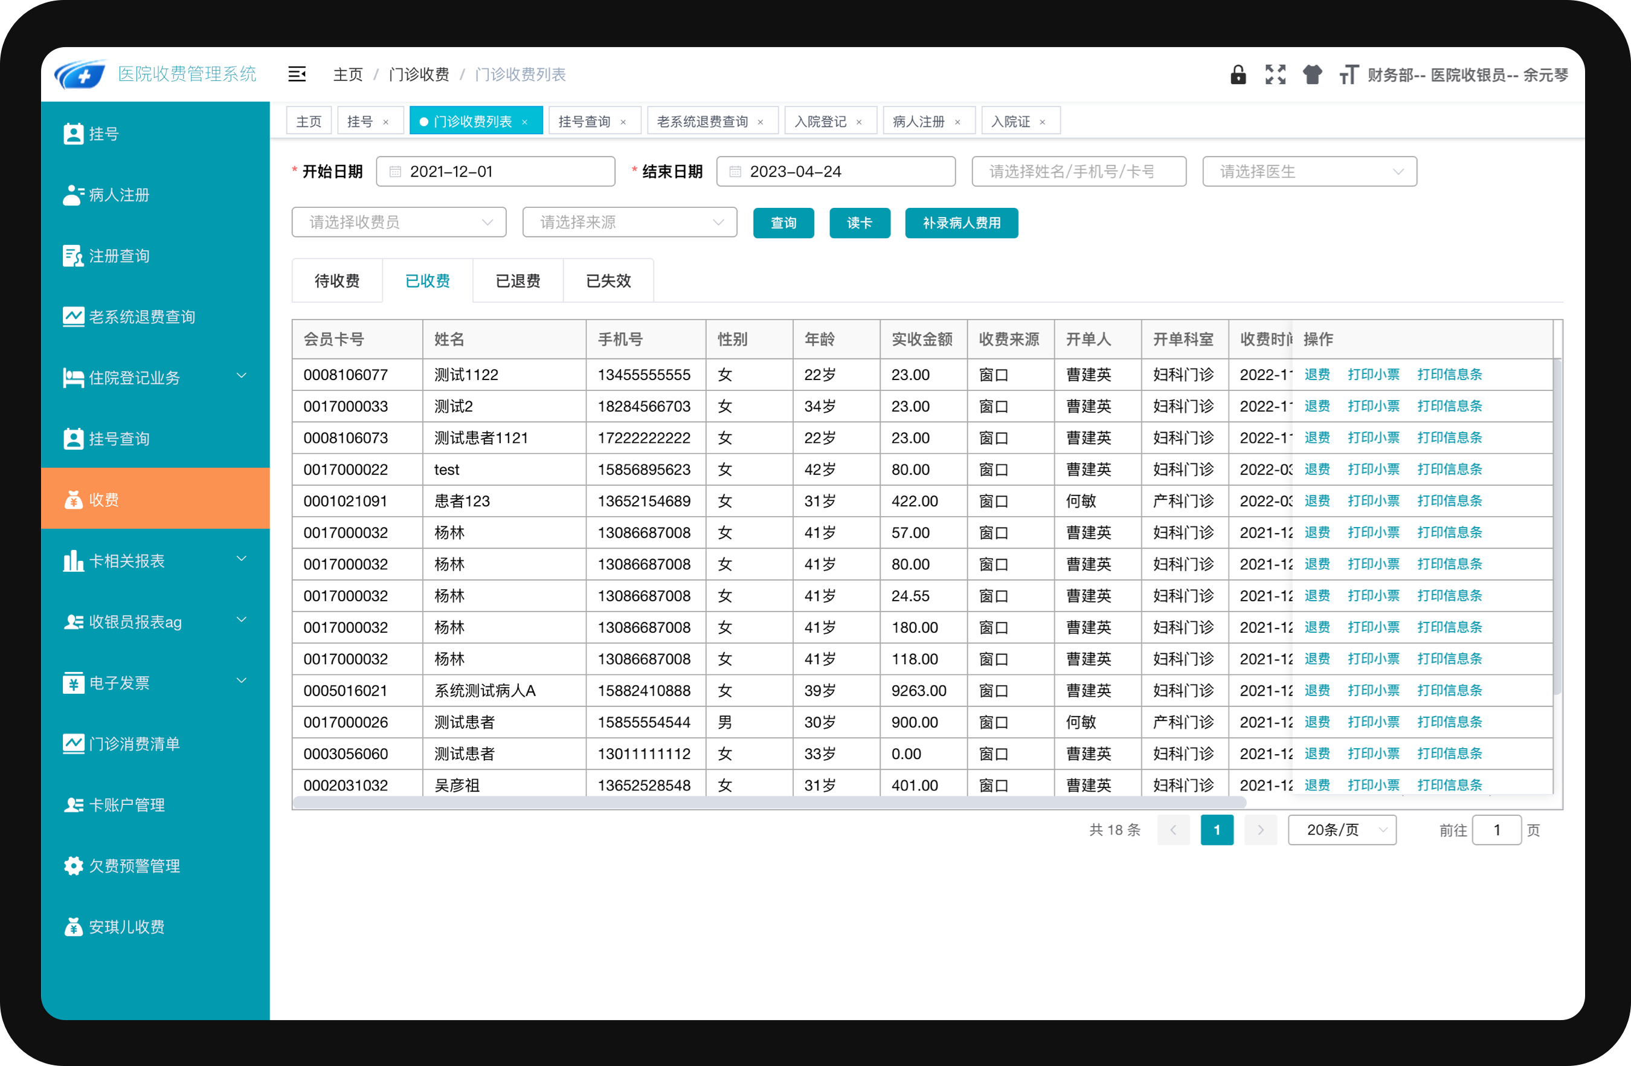The width and height of the screenshot is (1631, 1066).
Task: Switch to 已失效 tab
Action: point(608,280)
